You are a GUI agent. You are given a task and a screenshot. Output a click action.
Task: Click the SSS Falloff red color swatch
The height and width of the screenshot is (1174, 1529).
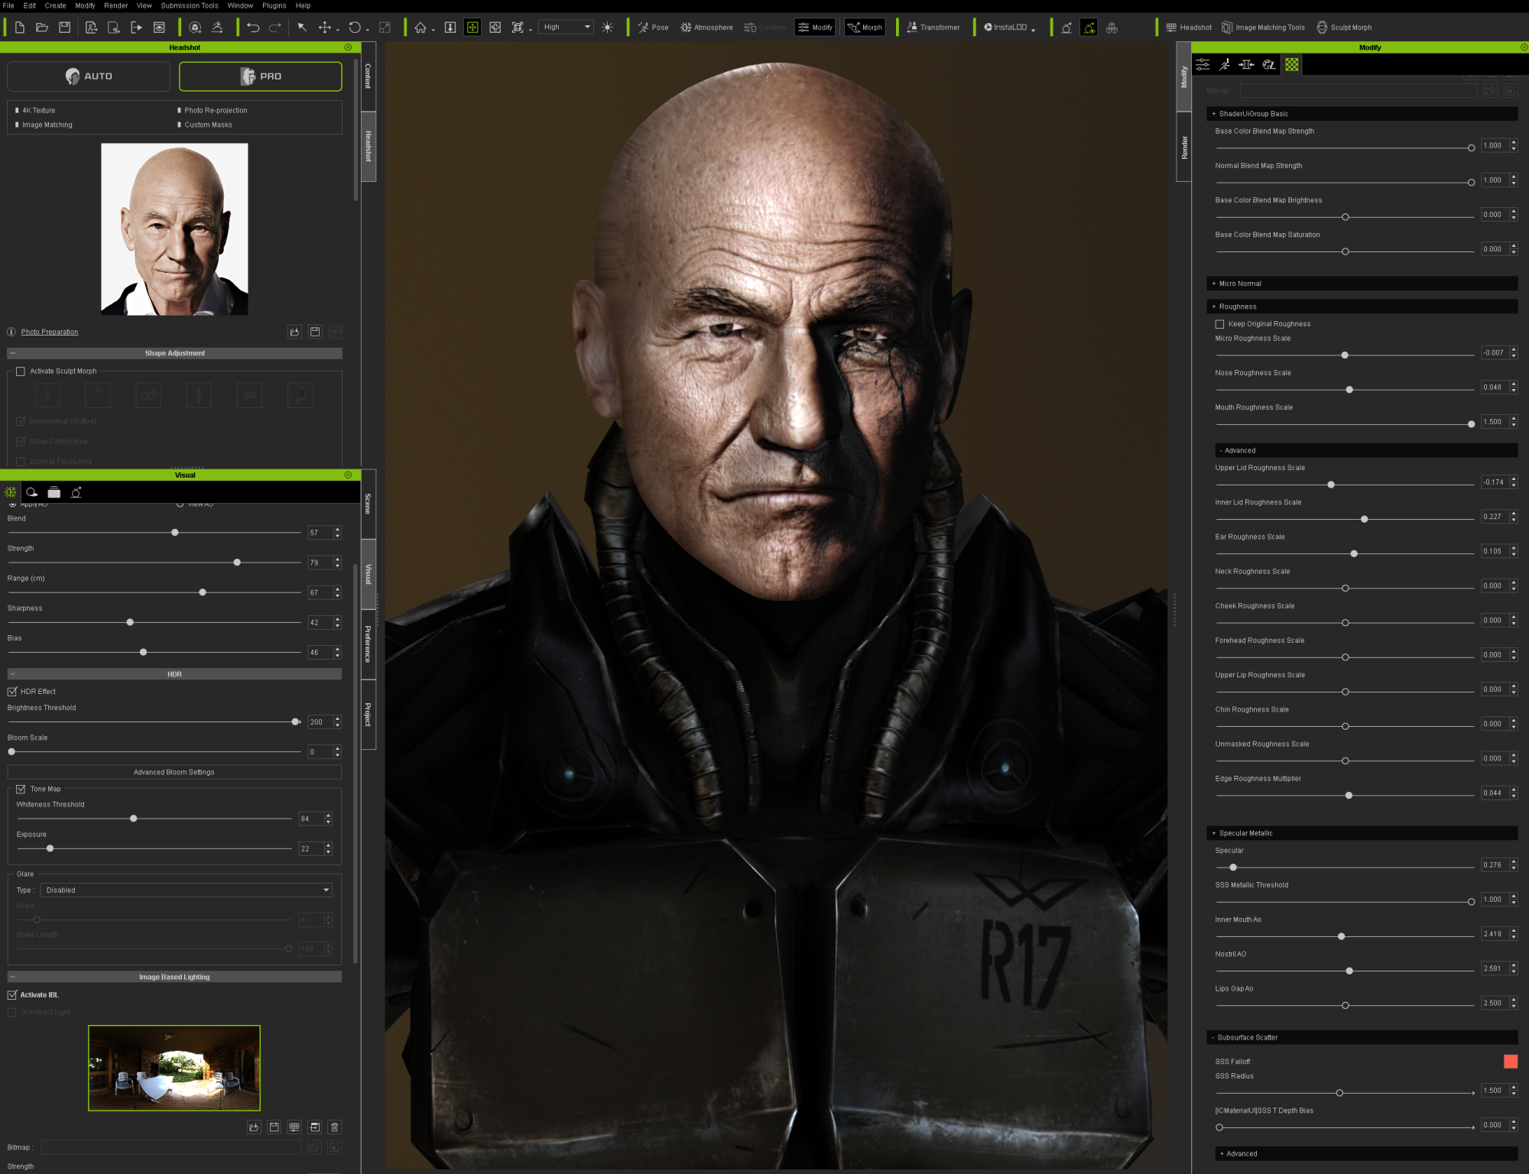pyautogui.click(x=1511, y=1061)
